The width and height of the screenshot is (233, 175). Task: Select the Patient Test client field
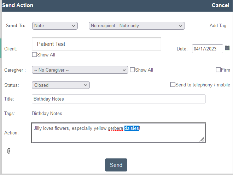[x=97, y=44]
